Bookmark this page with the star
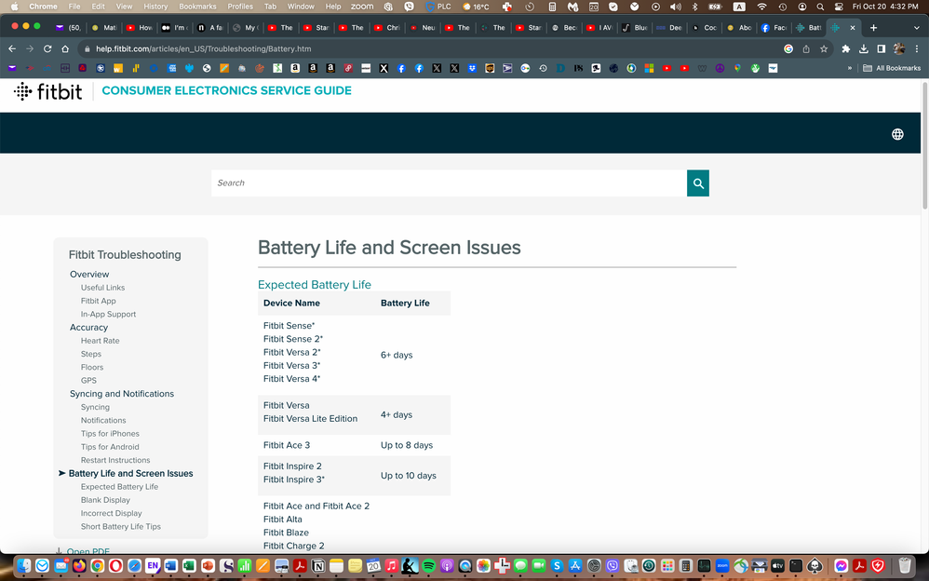This screenshot has width=929, height=581. click(824, 48)
